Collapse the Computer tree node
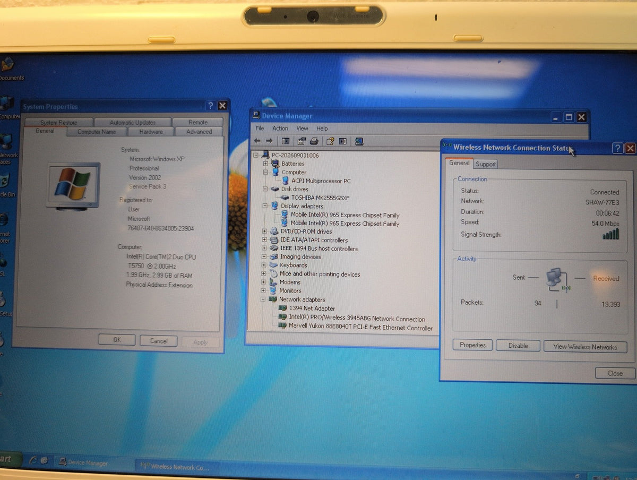 click(x=265, y=172)
